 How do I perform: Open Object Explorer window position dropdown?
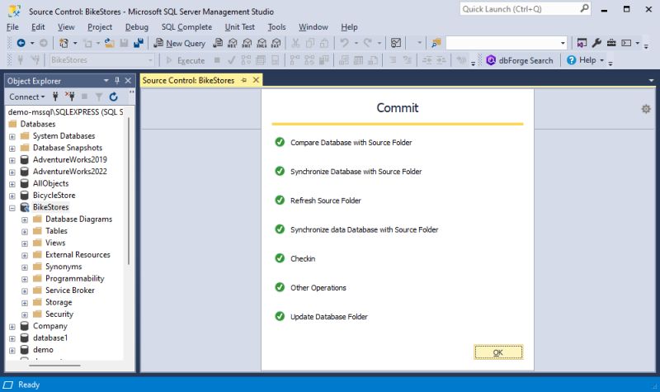[x=106, y=80]
